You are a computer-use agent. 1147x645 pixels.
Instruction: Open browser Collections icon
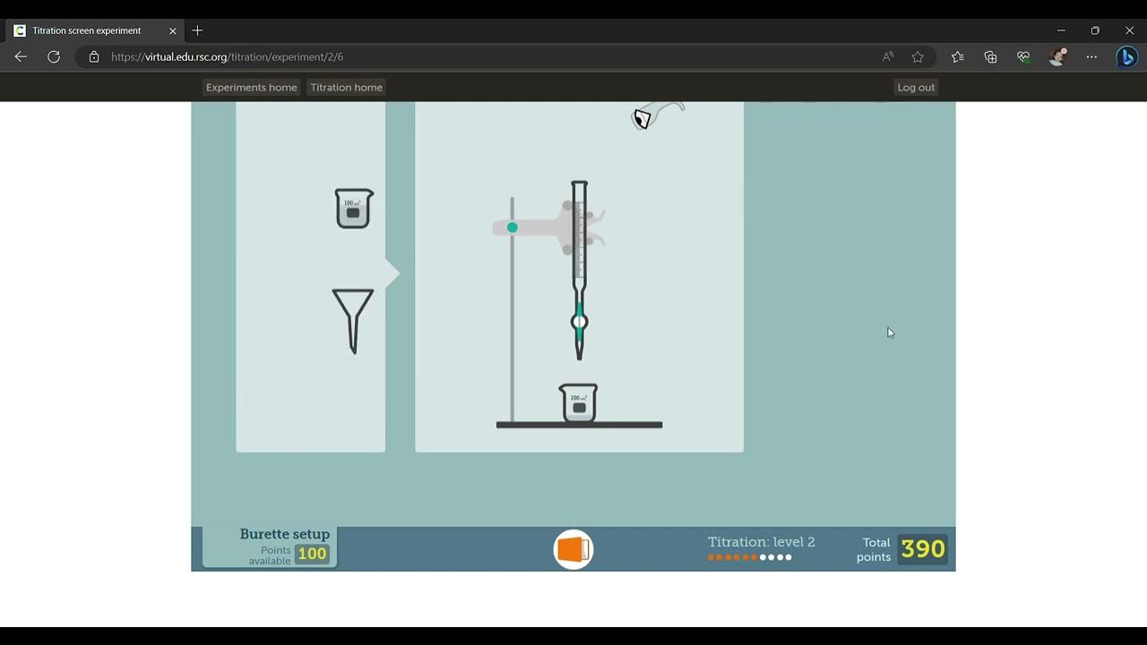tap(990, 56)
